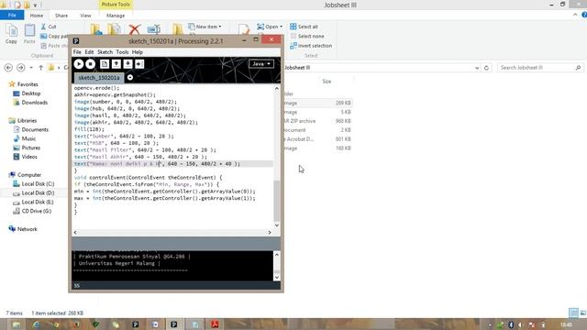587x330 pixels.
Task: Click Copy icon in Explorer ribbon
Action: point(11,34)
